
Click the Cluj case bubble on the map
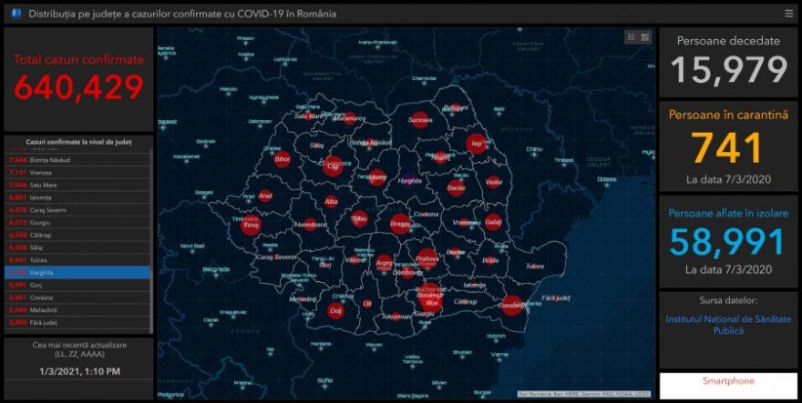(x=333, y=166)
